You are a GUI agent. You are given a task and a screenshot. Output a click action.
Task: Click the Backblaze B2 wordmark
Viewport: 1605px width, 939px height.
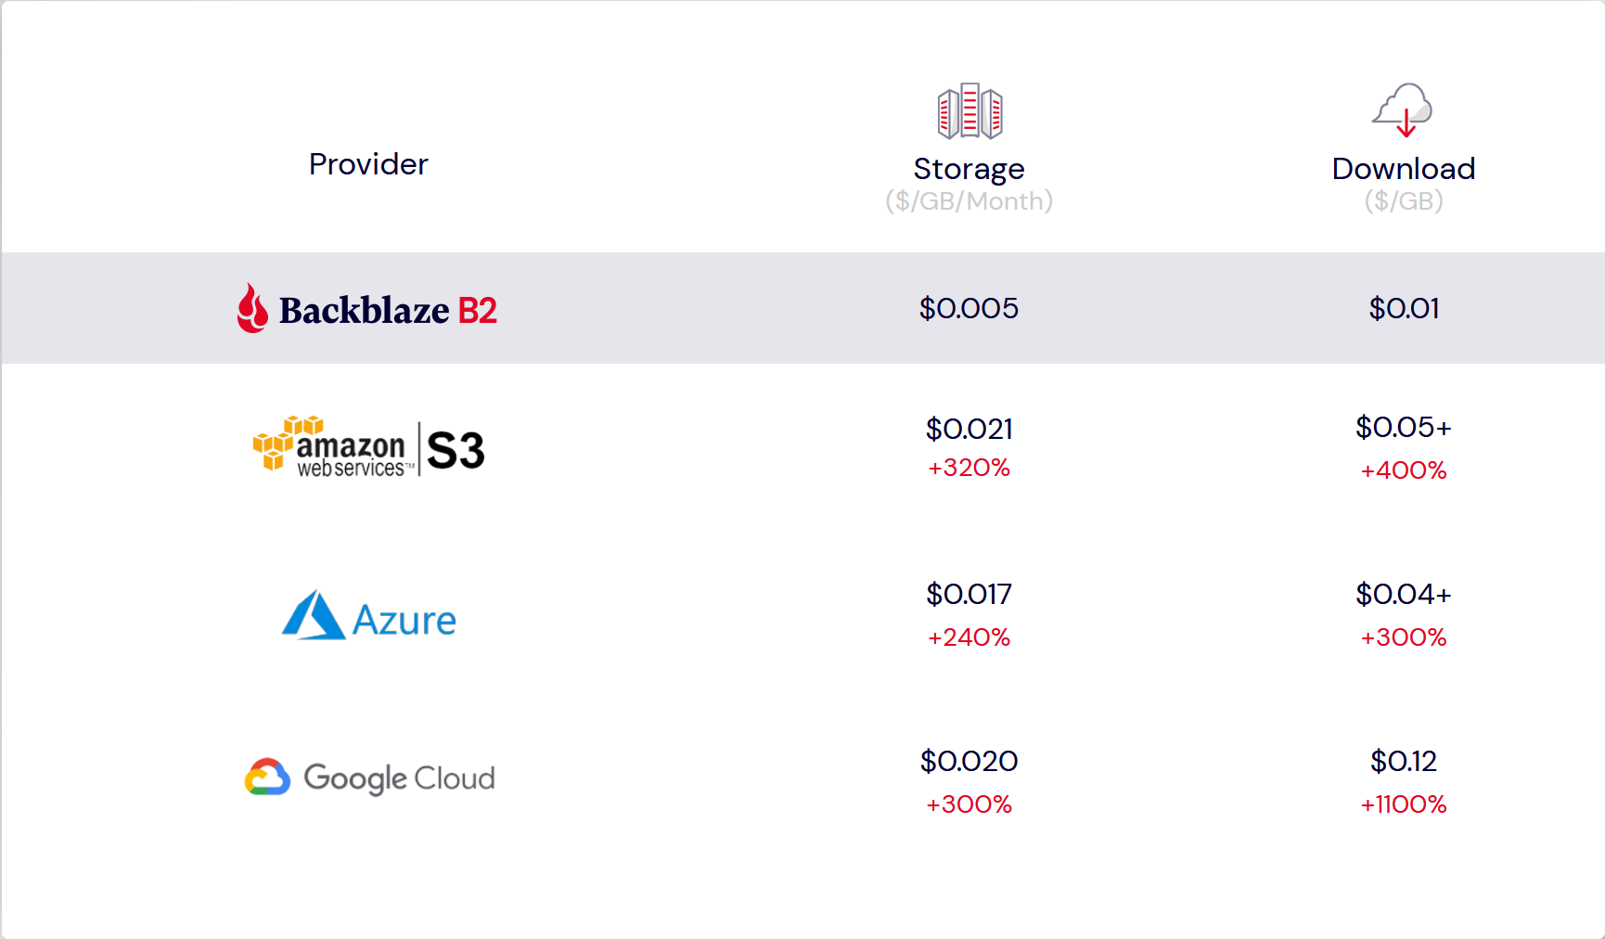click(388, 310)
